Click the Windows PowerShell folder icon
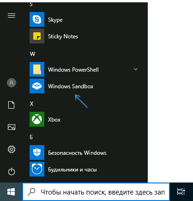 pyautogui.click(x=37, y=69)
